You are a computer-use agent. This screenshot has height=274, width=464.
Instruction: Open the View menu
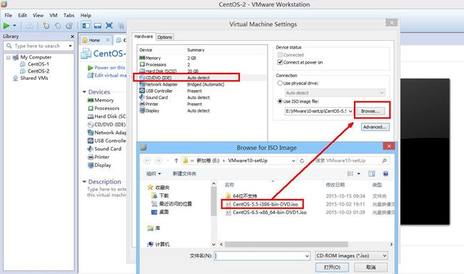click(38, 16)
